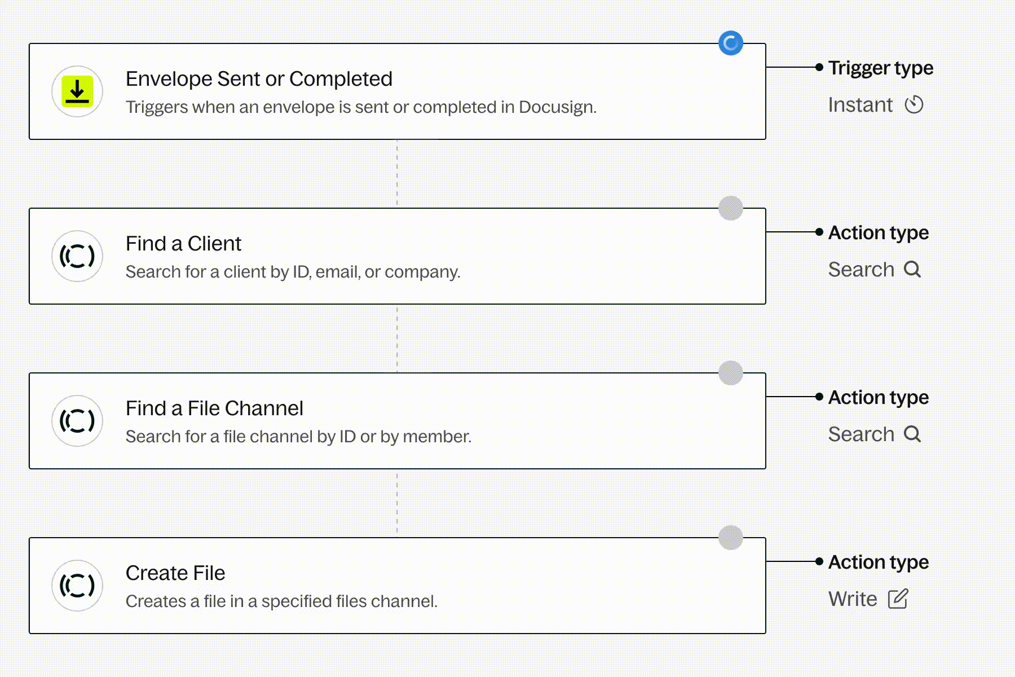Click the Find a Client app icon
Screen dimensions: 1015x677
(77, 256)
